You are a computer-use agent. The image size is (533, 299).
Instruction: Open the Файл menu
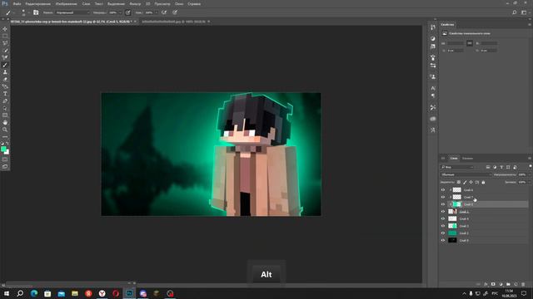(17, 3)
